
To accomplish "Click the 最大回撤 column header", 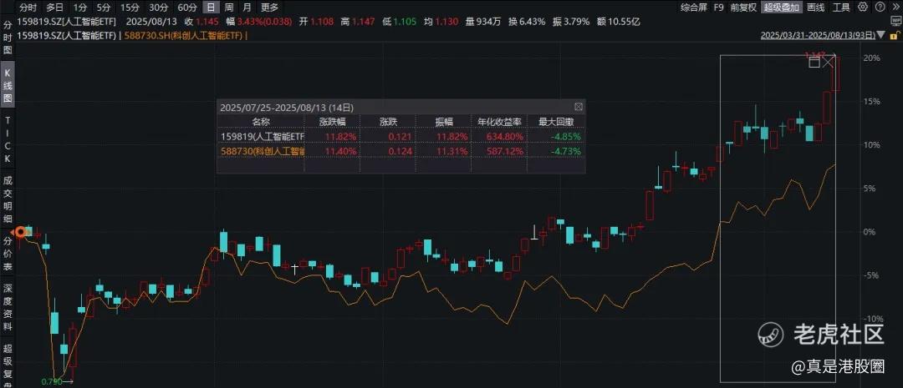I will [556, 122].
